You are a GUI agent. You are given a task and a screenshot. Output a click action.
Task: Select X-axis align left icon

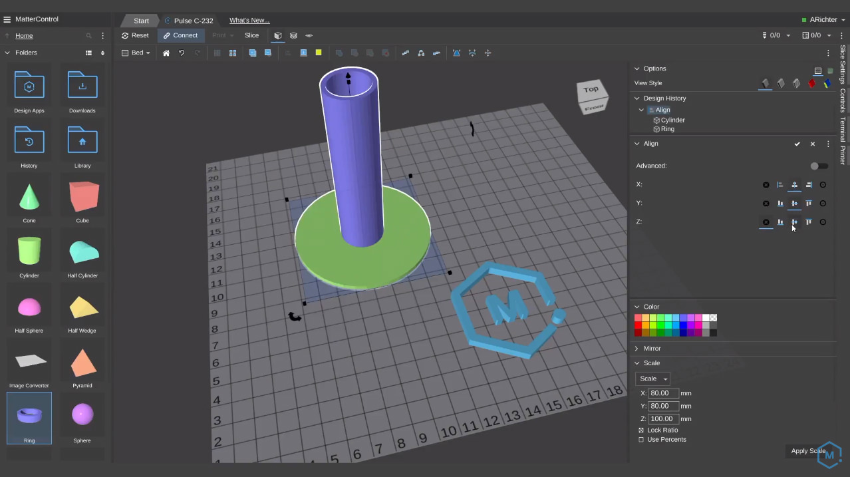(x=780, y=185)
